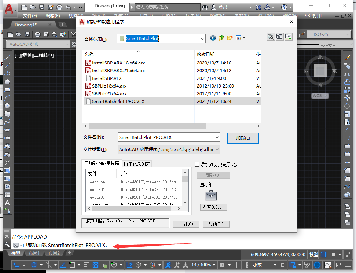Click the Help question mark icon
Viewport: 356px width, 273px height.
pos(284,7)
